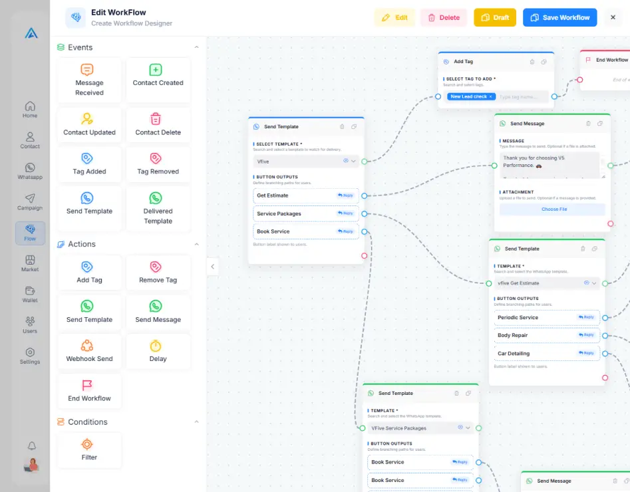Image resolution: width=630 pixels, height=492 pixels.
Task: Open Whatsapp in the sidebar
Action: [x=30, y=172]
